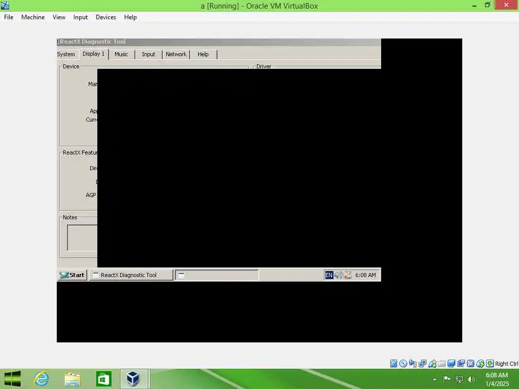Click the guest Start button
The width and height of the screenshot is (519, 389).
coord(72,275)
